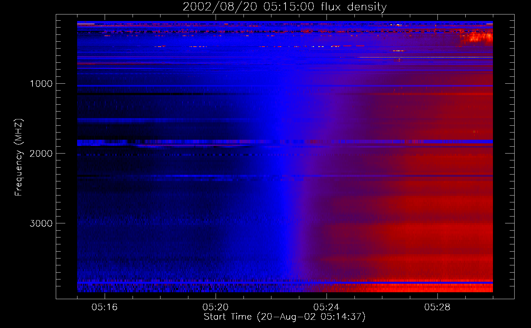Viewport: 531px width, 328px height.
Task: Click the 05:16 time tick label
Action: point(105,307)
